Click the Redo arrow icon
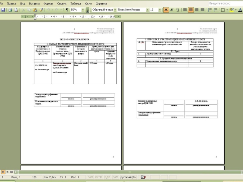Viewport: 243px width, 182px height. click(57, 10)
